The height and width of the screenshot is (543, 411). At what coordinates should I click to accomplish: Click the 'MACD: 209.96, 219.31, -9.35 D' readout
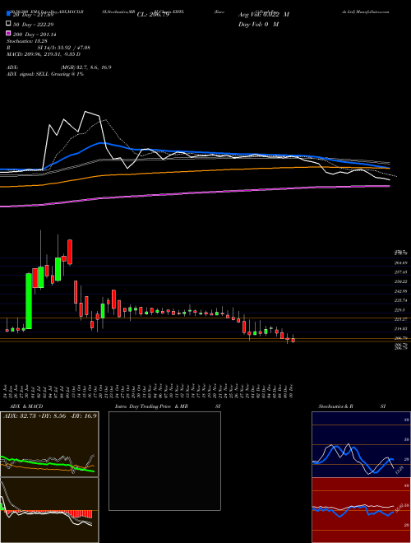44,54
